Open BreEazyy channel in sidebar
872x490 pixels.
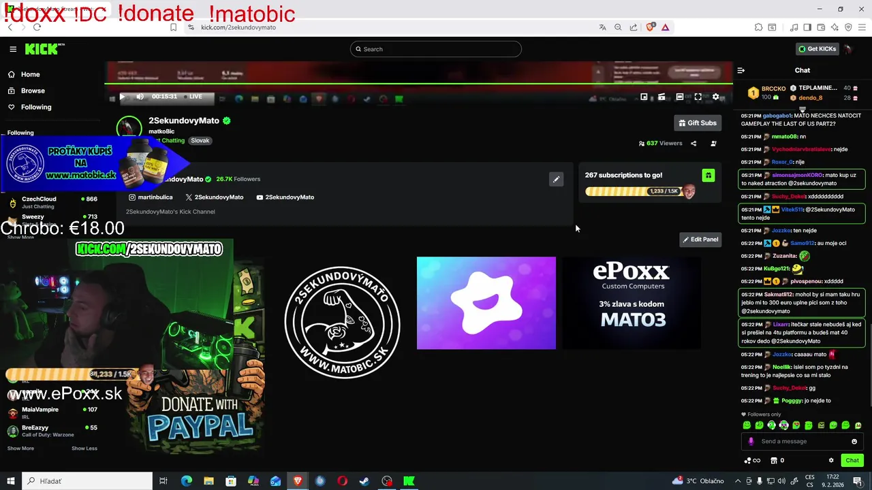(x=52, y=431)
